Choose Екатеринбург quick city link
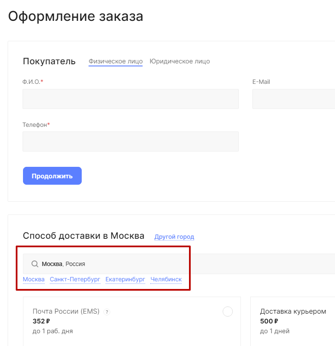The image size is (335, 346). 125,279
